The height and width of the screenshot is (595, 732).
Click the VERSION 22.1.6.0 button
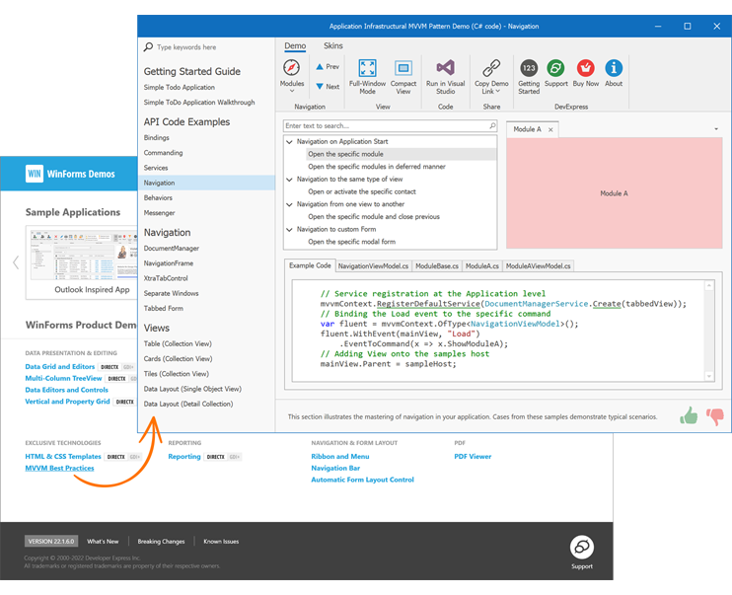click(x=51, y=542)
